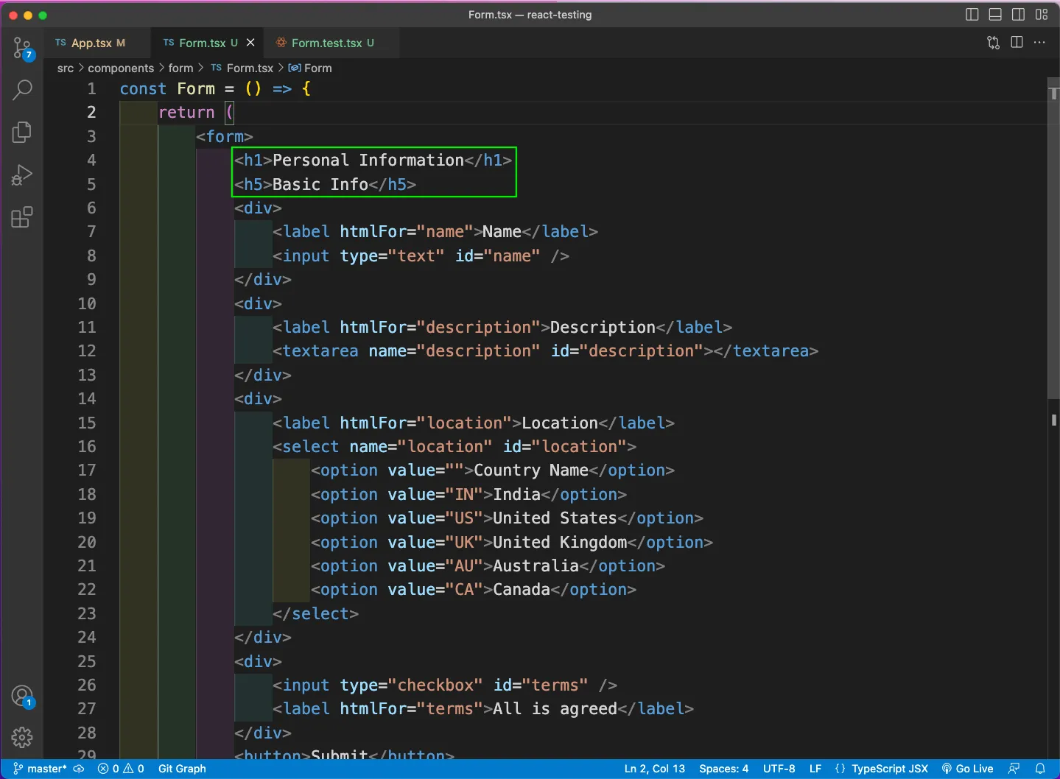Screen dimensions: 1060x779
Task: Toggle the secondary side bar layout icon
Action: tap(1018, 15)
